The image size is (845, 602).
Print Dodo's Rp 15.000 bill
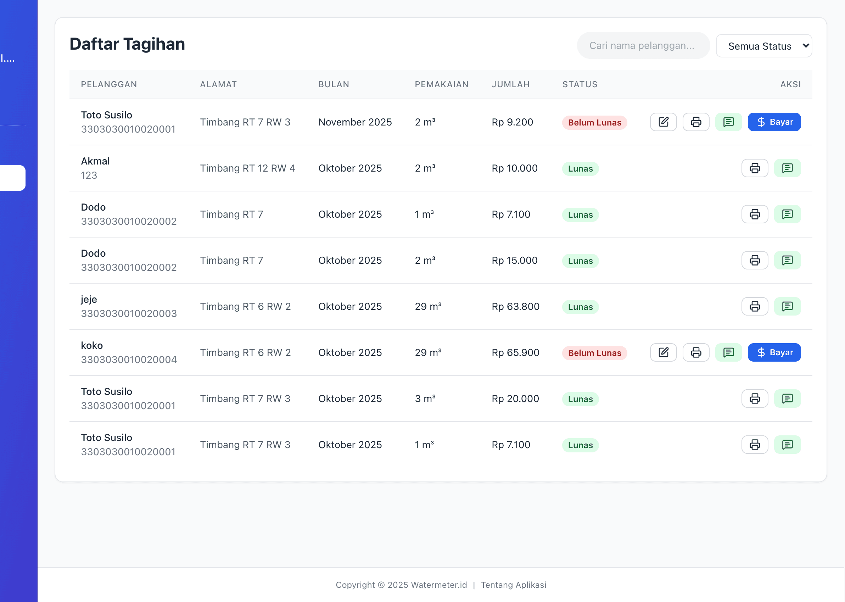coord(755,260)
